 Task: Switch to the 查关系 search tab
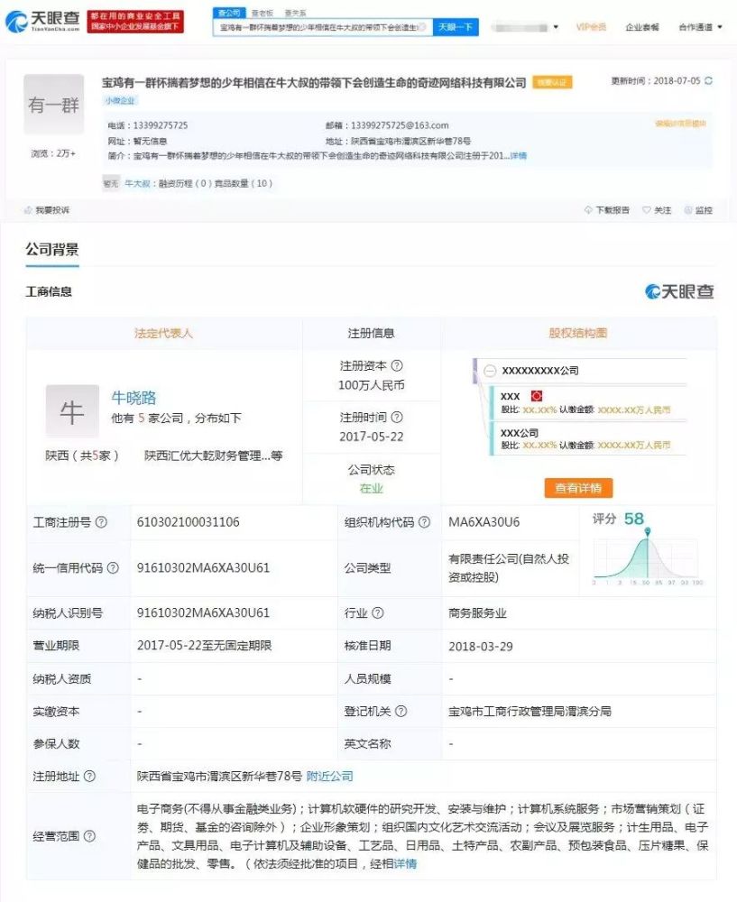pos(295,13)
